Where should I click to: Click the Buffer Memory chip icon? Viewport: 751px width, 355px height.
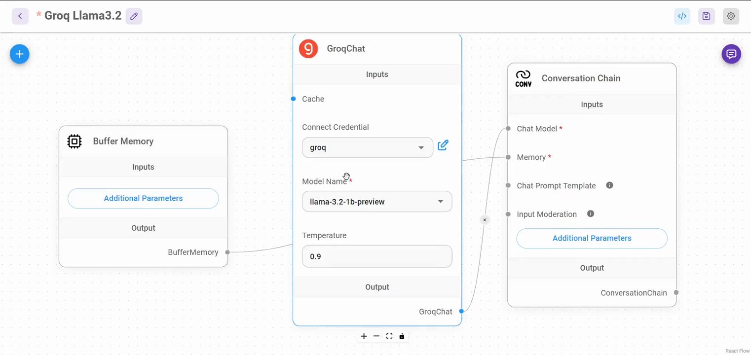[x=75, y=142]
